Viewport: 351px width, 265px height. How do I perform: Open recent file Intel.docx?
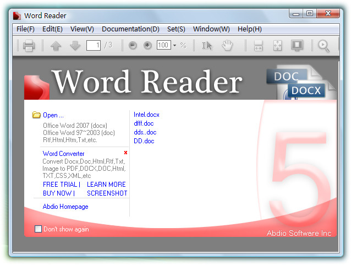pos(146,115)
